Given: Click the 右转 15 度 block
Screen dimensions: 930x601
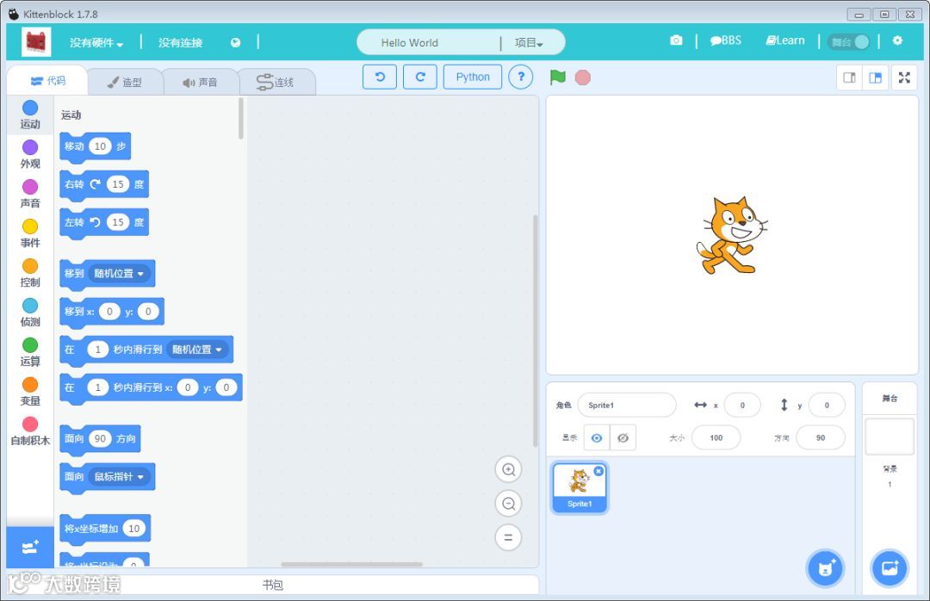Looking at the screenshot, I should (x=104, y=184).
